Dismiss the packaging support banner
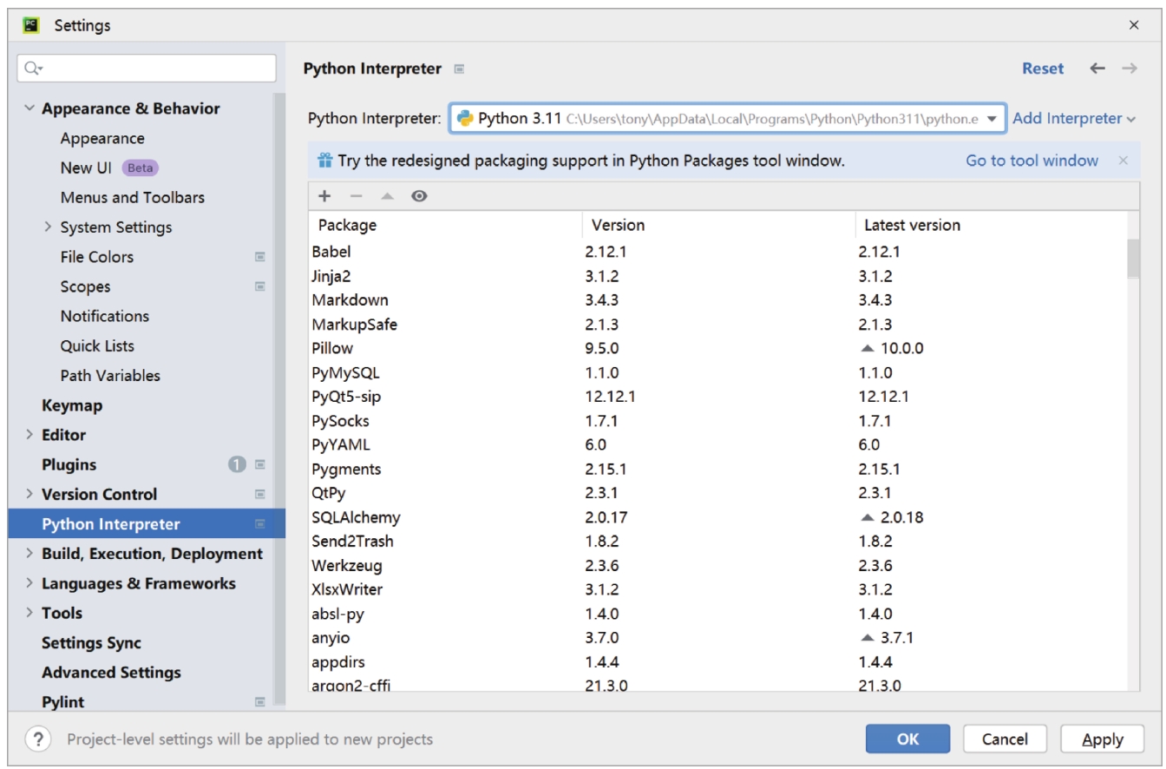The height and width of the screenshot is (769, 1166). (x=1123, y=161)
